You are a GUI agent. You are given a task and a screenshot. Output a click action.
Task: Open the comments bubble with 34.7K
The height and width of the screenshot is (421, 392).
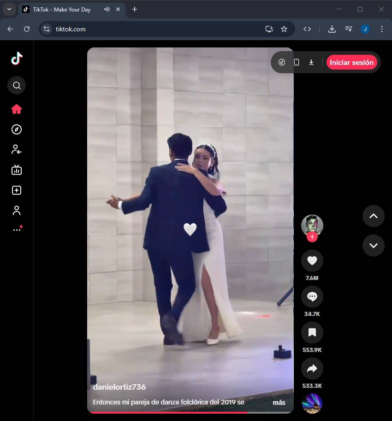click(x=312, y=297)
